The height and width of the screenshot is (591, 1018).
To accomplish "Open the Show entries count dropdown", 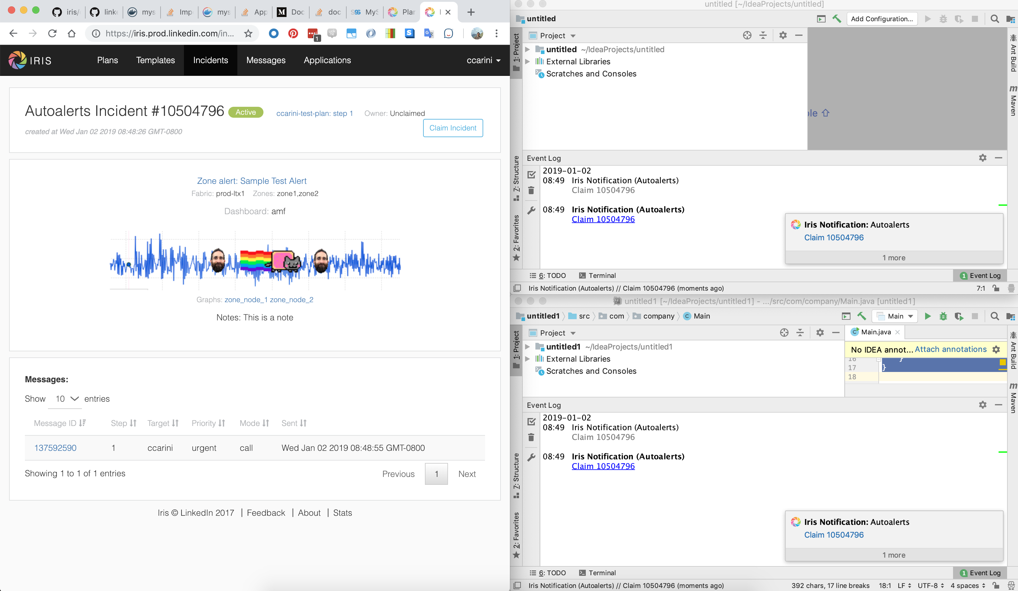I will [x=66, y=399].
